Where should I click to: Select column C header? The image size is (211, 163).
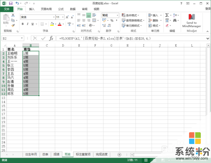pyautogui.click(x=47, y=45)
